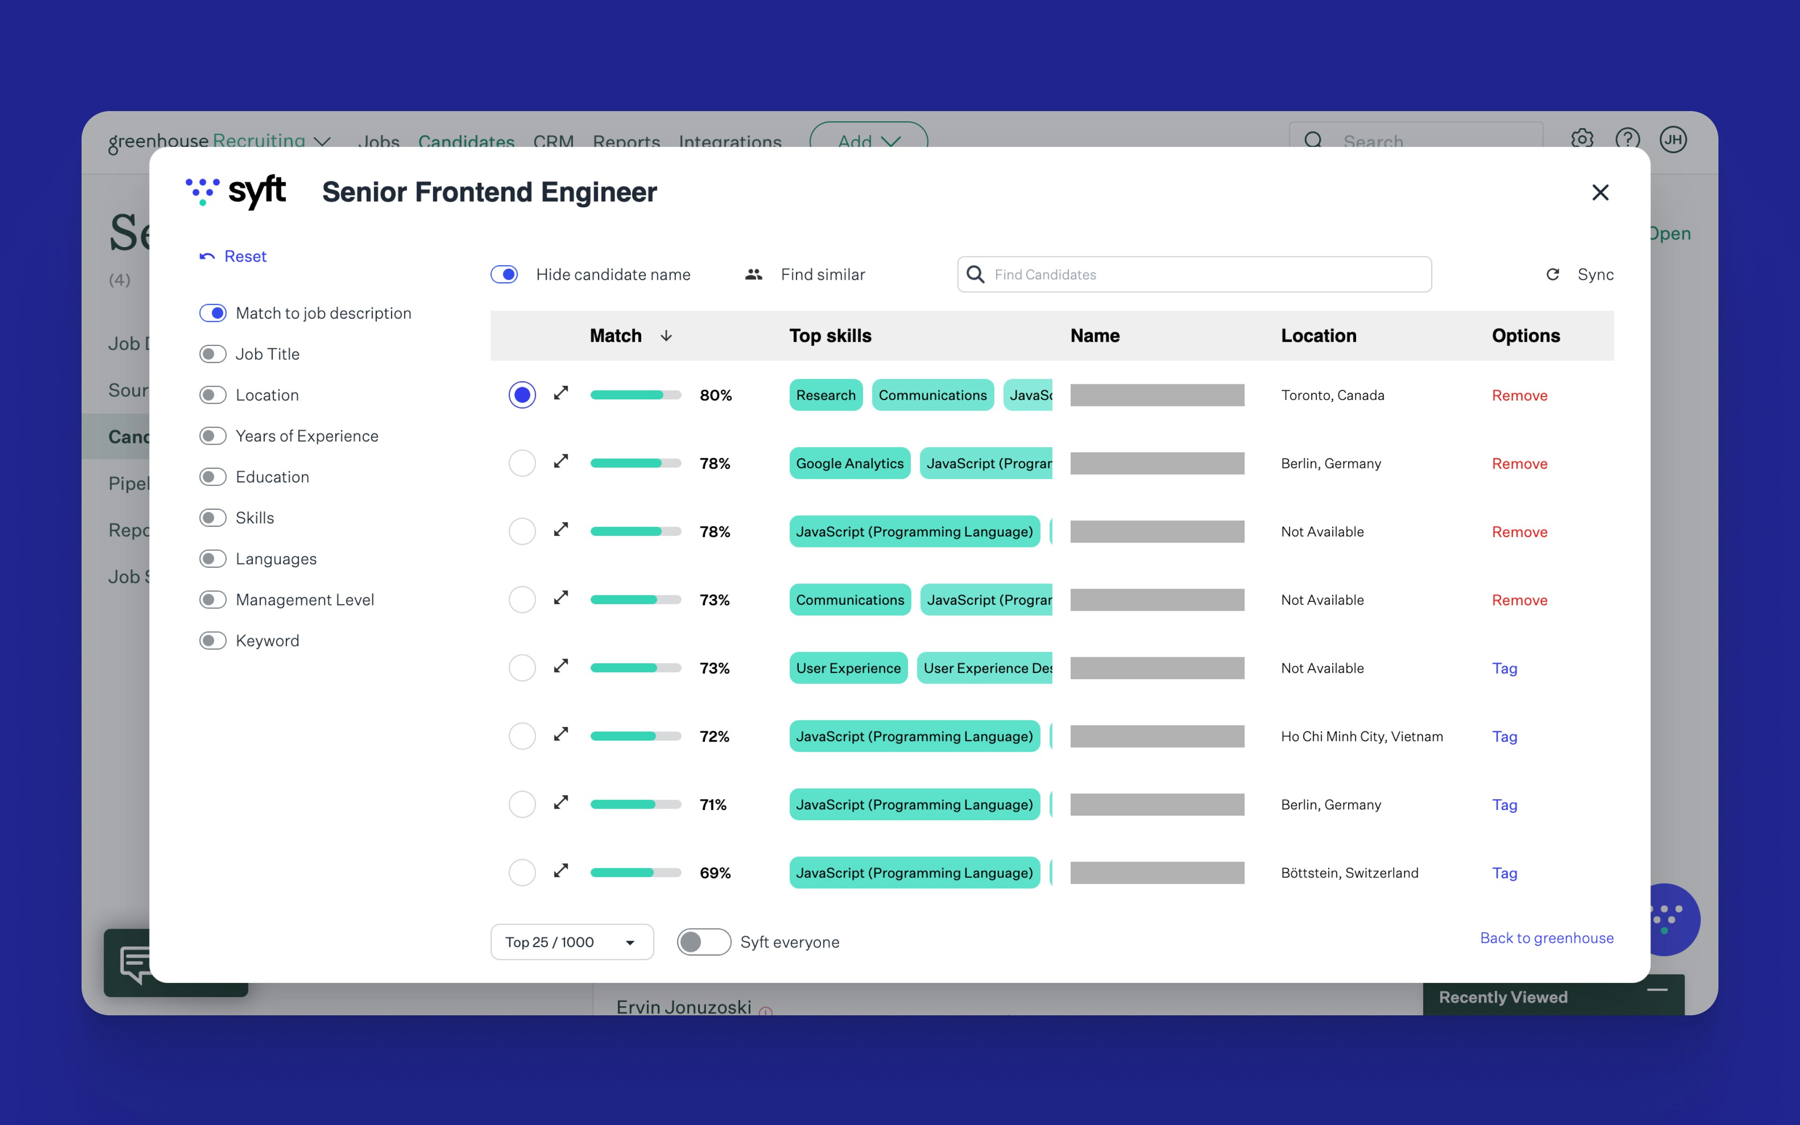
Task: Sort by Match column arrow
Action: click(667, 336)
